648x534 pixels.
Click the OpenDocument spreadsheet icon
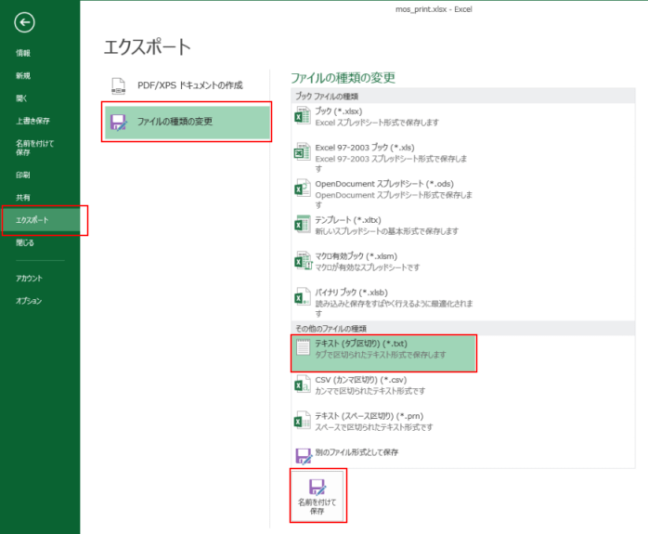[x=303, y=188]
